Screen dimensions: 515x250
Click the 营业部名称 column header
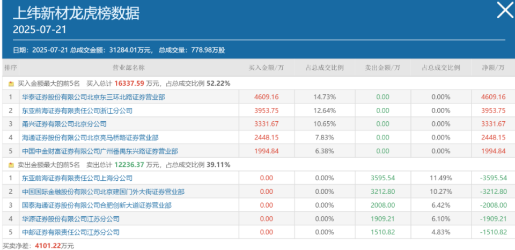[x=129, y=68]
